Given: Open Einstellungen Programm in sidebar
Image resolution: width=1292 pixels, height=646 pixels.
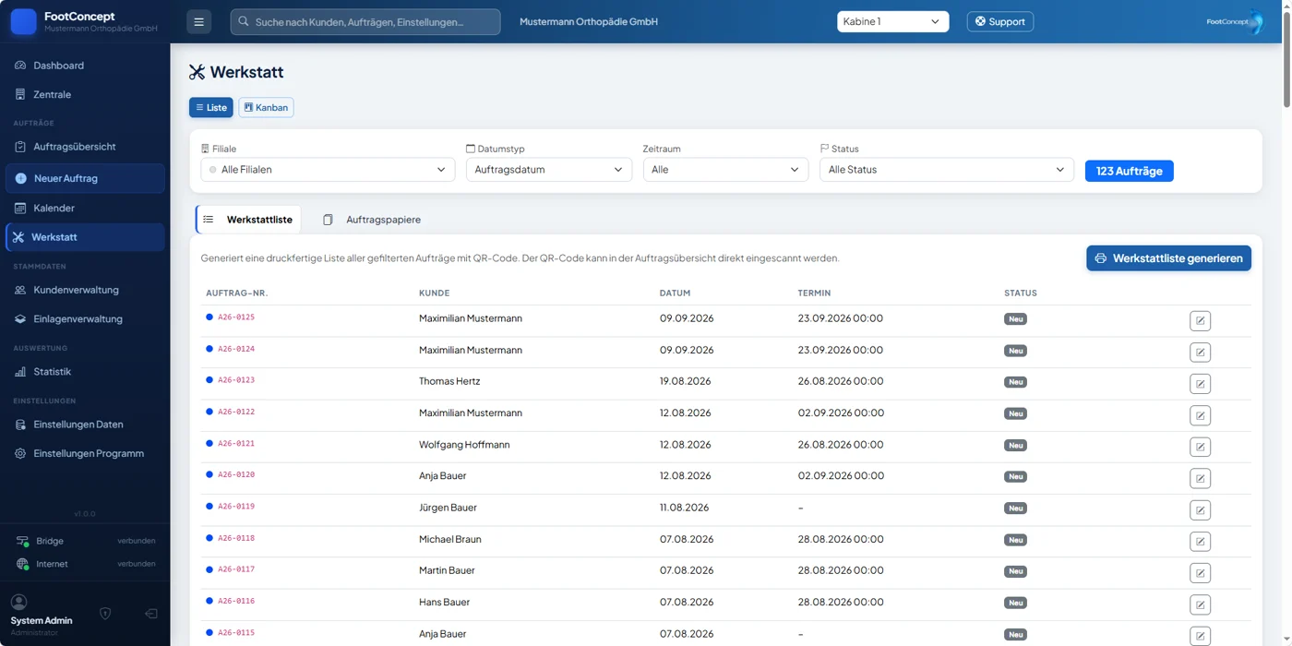Looking at the screenshot, I should point(85,454).
